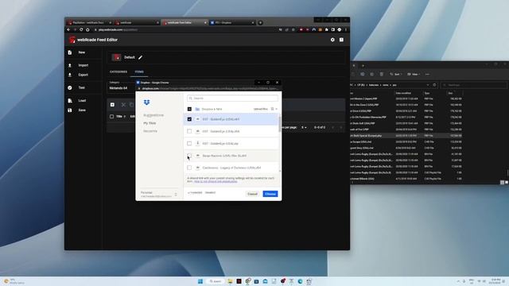Open rows per page dropdown in items table
Screen dimensions: 509x286
(x=304, y=127)
